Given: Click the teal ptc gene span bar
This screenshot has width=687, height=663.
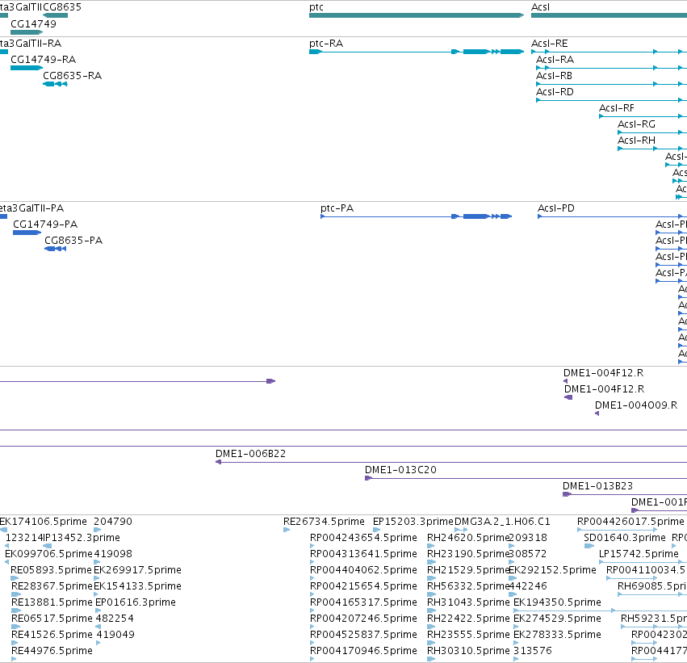Looking at the screenshot, I should click(x=417, y=16).
